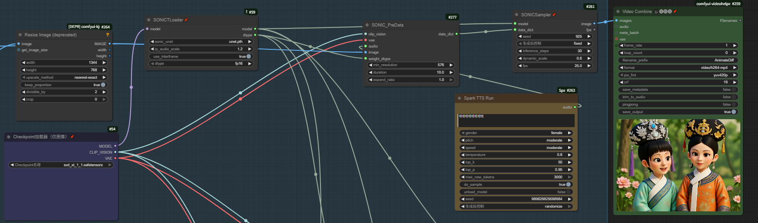Click the model output socket on SONICTLoader
Image resolution: width=758 pixels, height=223 pixels.
(x=255, y=29)
